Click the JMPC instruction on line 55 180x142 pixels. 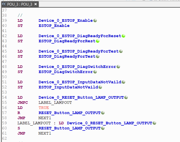[23, 103]
